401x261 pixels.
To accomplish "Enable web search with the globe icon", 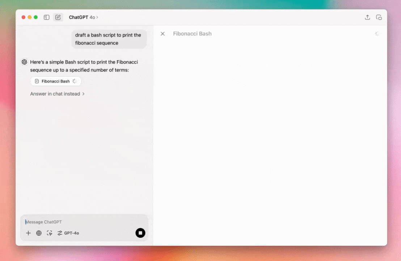I will point(39,233).
